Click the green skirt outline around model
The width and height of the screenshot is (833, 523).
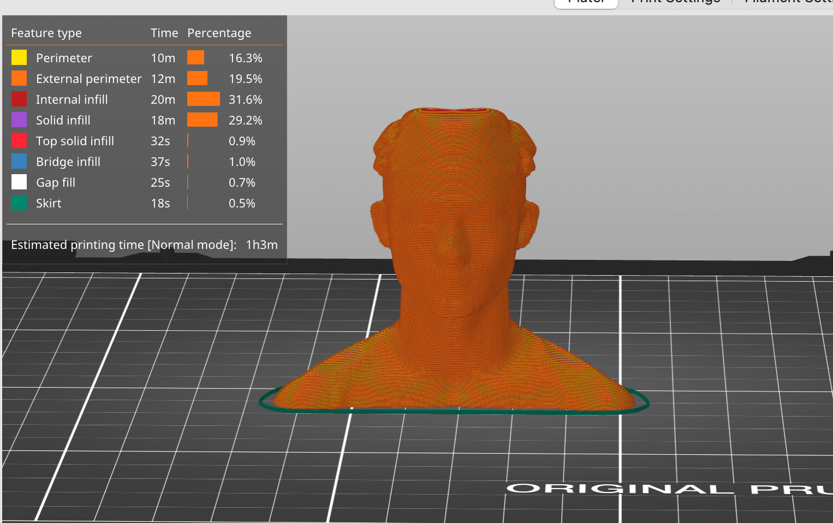point(453,412)
